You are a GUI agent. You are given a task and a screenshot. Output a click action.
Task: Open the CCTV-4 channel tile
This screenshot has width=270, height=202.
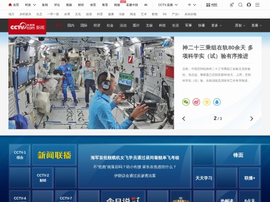click(20, 196)
